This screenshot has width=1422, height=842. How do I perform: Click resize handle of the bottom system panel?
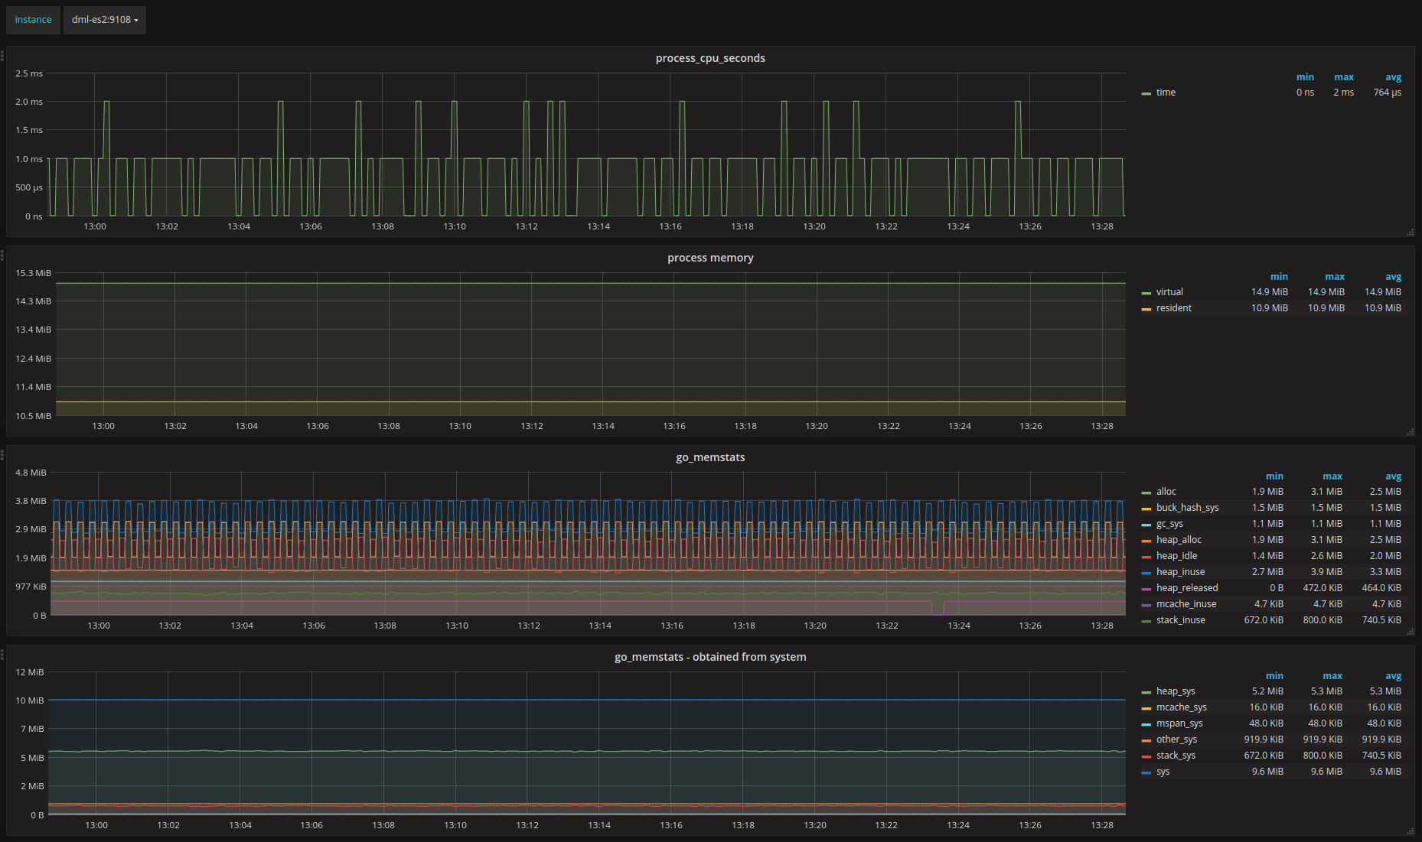(x=1410, y=831)
